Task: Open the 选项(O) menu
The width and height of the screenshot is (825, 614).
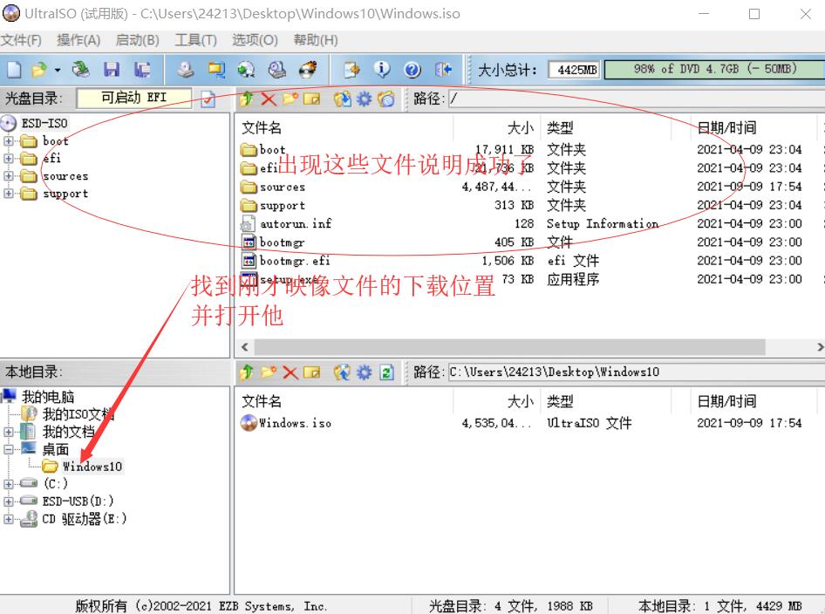Action: point(255,40)
